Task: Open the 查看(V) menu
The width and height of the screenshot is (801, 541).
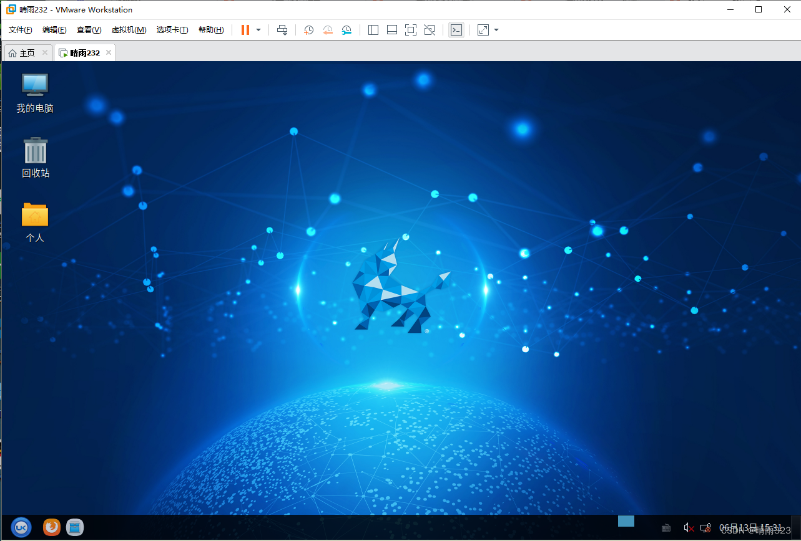Action: click(x=89, y=30)
